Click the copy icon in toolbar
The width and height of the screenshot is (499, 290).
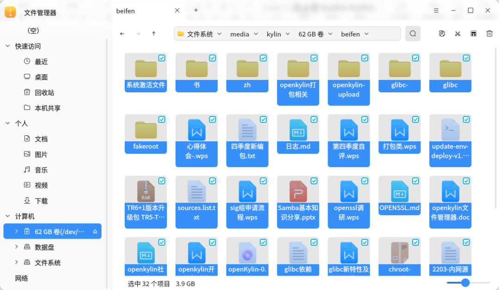[442, 34]
